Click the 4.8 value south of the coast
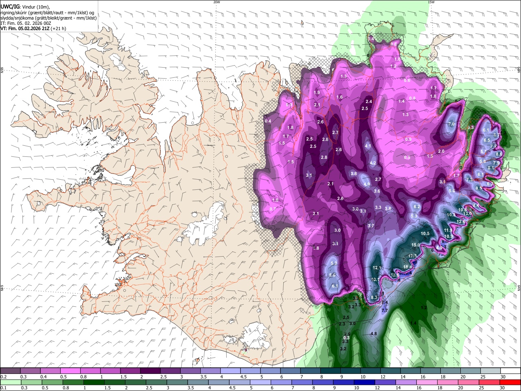The width and height of the screenshot is (521, 391). click(x=374, y=334)
